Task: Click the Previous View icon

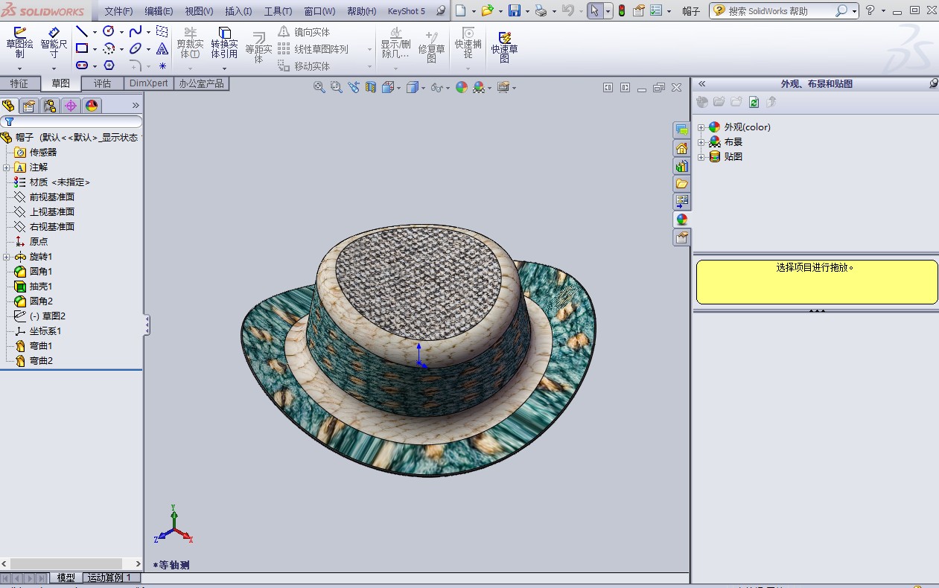Action: click(353, 87)
